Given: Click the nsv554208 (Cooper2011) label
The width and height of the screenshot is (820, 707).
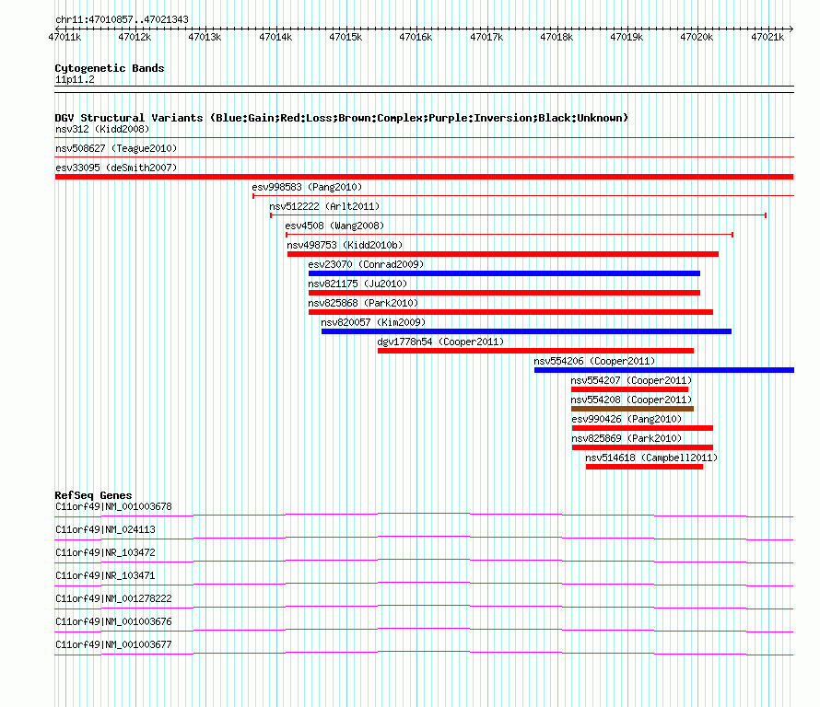Looking at the screenshot, I should point(631,400).
